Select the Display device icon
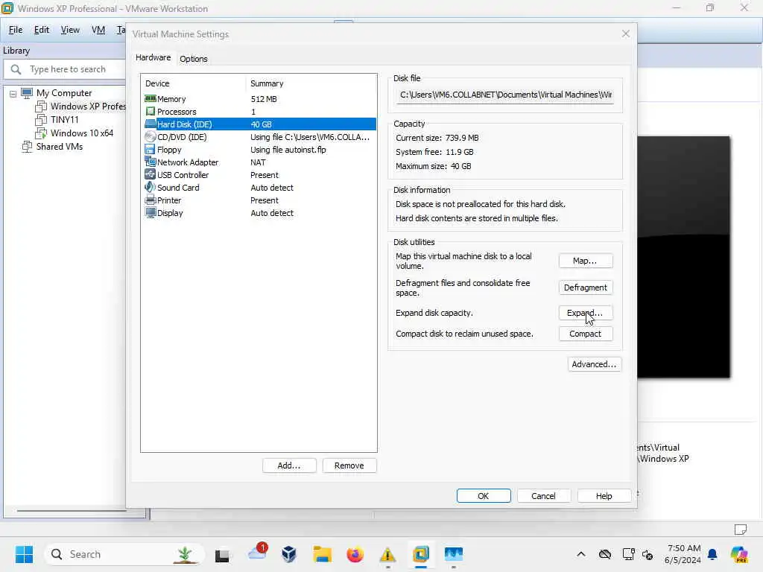This screenshot has width=763, height=572. point(151,212)
